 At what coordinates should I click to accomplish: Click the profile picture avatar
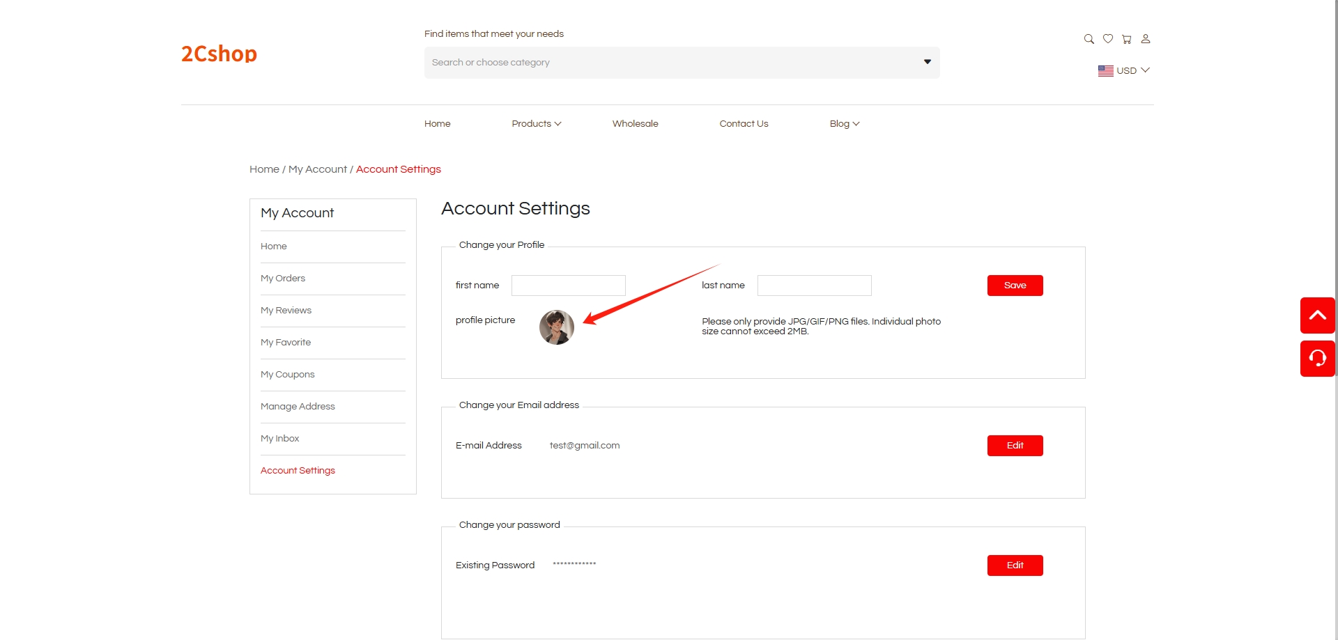coord(556,327)
